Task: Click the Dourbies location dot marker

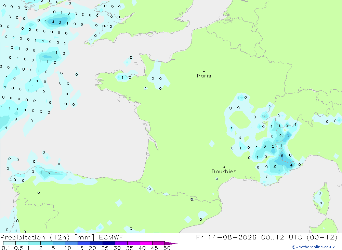Action: click(x=224, y=167)
